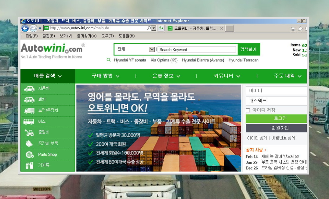Click the site favicon in address bar
The image size is (329, 199).
pyautogui.click(x=46, y=28)
